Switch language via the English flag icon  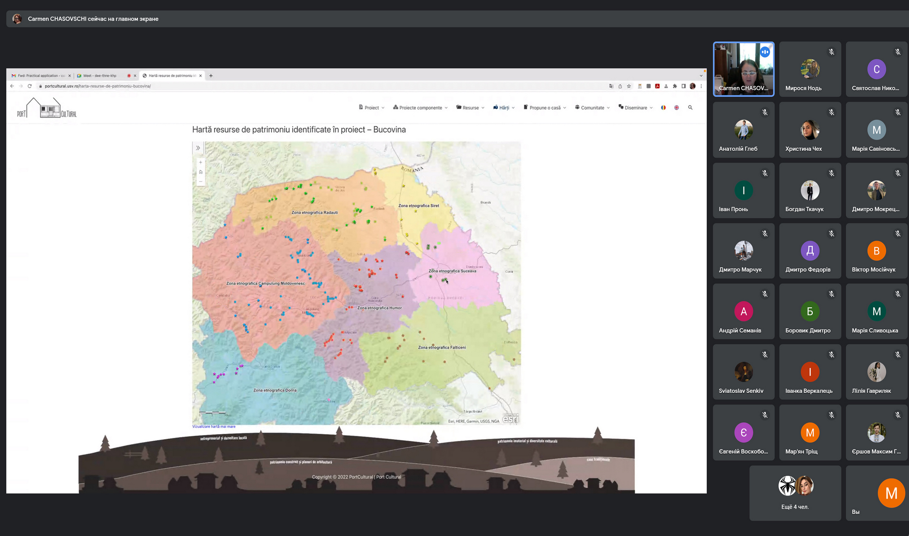click(676, 108)
